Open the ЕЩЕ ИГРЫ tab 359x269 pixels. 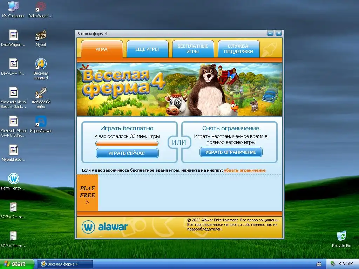pos(147,49)
